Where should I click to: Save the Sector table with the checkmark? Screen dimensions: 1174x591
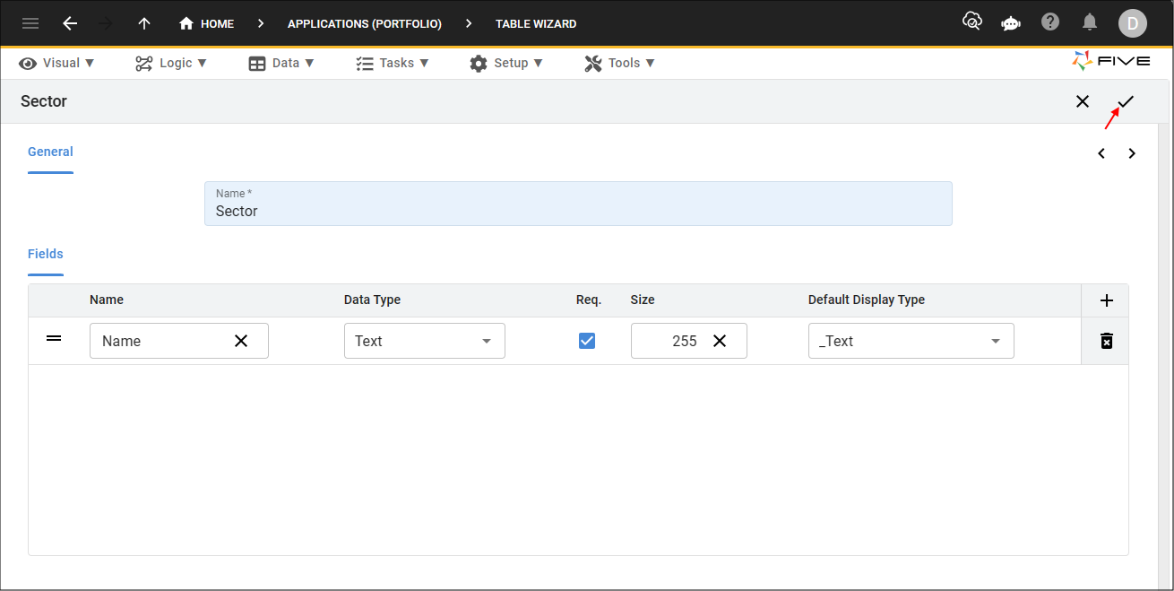pos(1126,101)
